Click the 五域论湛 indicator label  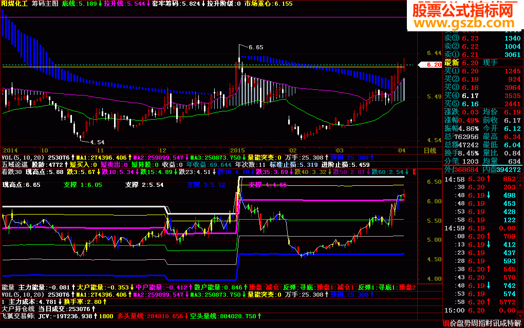tap(14, 165)
